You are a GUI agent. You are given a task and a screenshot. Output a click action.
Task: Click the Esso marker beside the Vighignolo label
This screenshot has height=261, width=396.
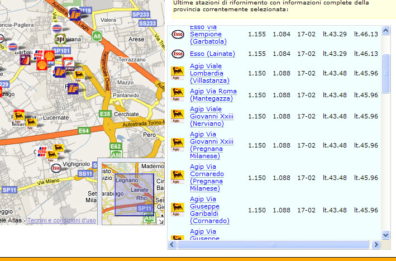[56, 168]
